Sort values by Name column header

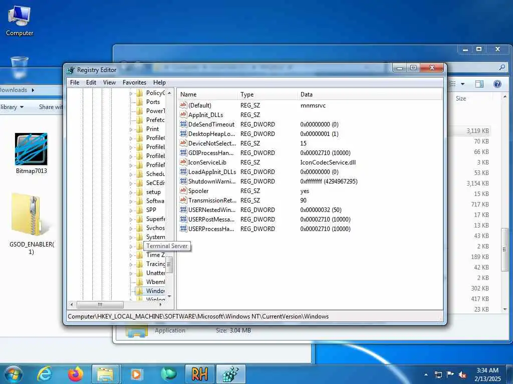(207, 94)
